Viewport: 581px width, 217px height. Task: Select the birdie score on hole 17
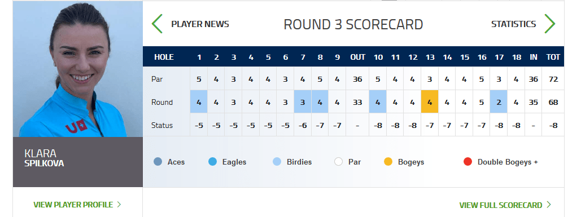pos(499,101)
